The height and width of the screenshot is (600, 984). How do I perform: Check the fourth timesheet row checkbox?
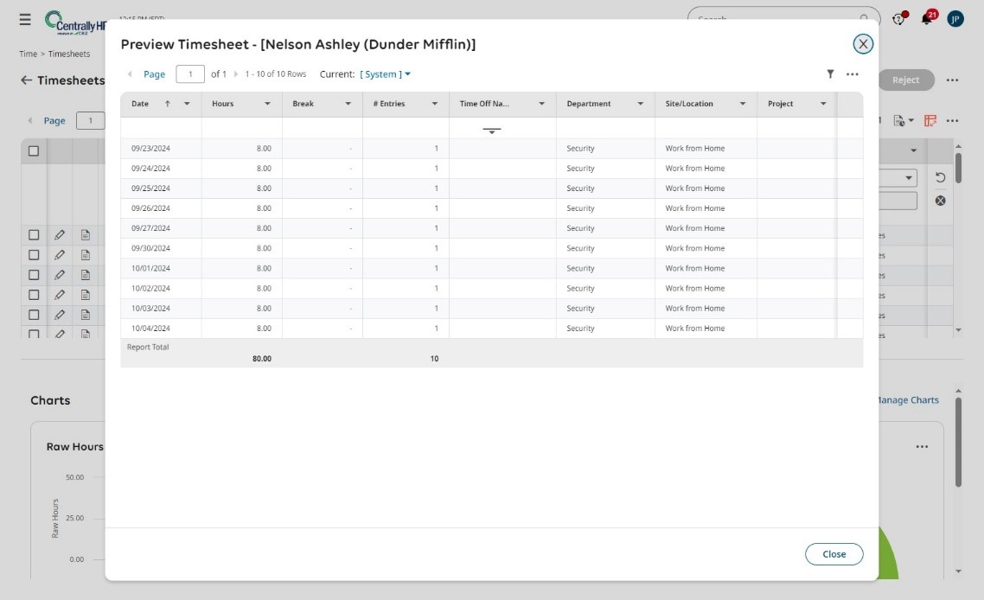(x=34, y=295)
